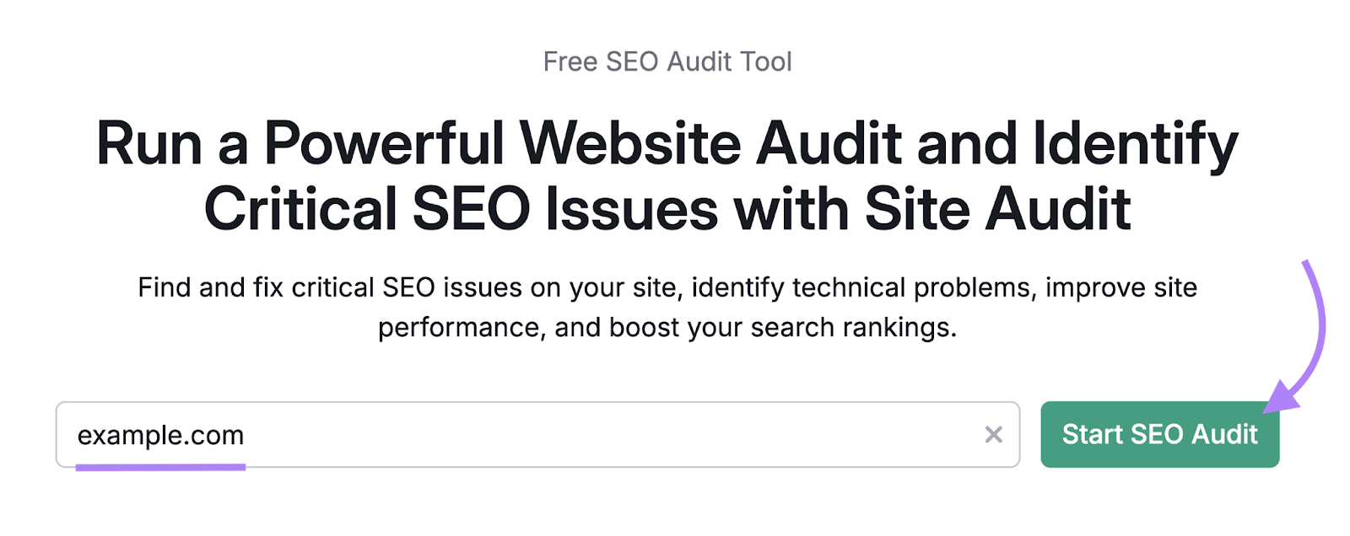Click the example.com text in the input
The height and width of the screenshot is (536, 1350).
pos(161,435)
